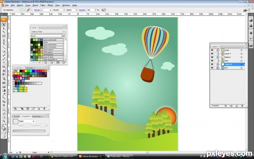Click the search icon in Kuler panel
Image resolution: width=254 pixels, height=159 pixels.
[x=64, y=36]
